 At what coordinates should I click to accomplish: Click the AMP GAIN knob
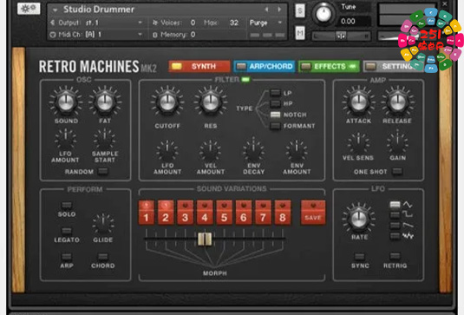point(398,143)
